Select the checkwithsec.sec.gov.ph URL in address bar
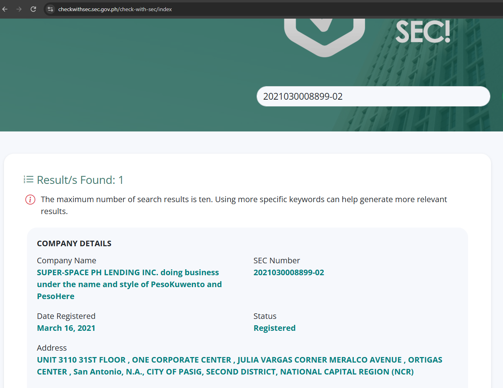 115,9
